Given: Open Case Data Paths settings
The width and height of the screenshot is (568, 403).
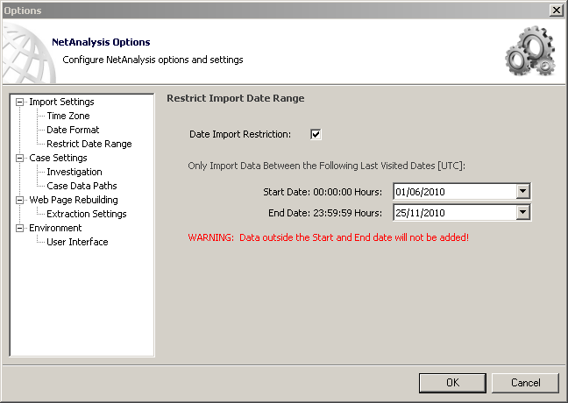Looking at the screenshot, I should (82, 186).
